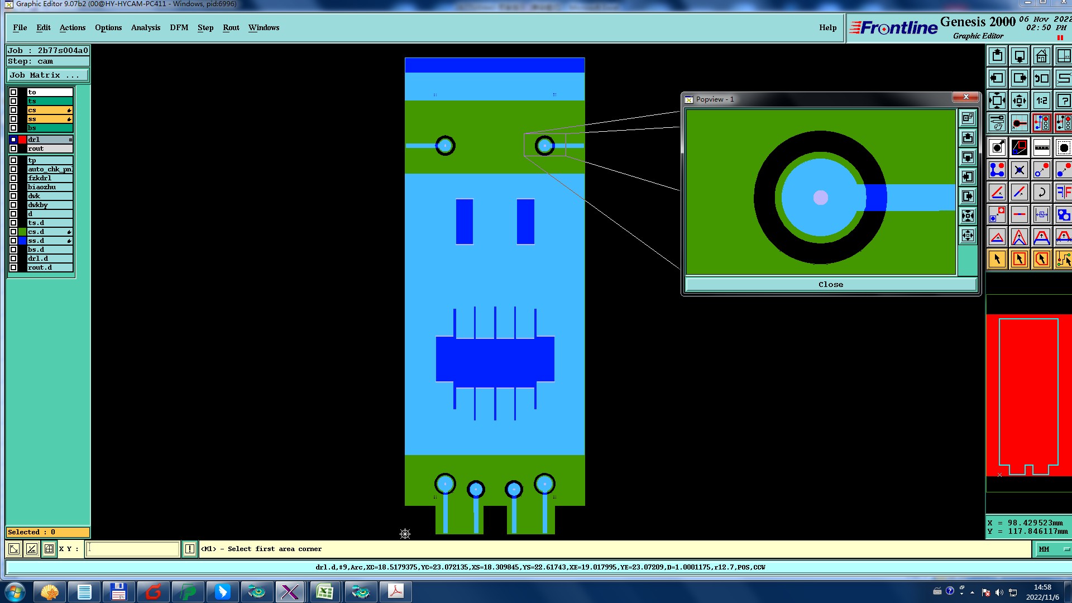Image resolution: width=1072 pixels, height=603 pixels.
Task: Select the single arrow pointer select tool
Action: [x=997, y=259]
